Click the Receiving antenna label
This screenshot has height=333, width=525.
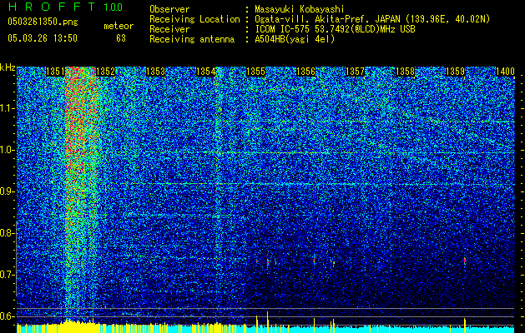click(x=192, y=39)
